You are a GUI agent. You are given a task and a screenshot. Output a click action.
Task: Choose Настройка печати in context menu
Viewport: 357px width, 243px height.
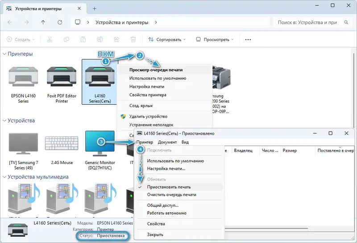point(165,86)
